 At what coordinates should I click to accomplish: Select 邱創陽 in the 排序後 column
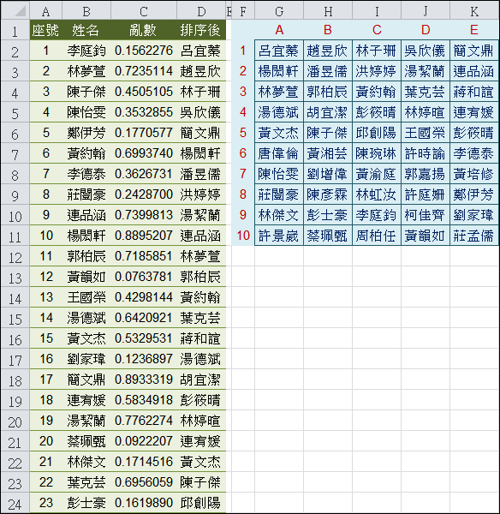pyautogui.click(x=201, y=503)
